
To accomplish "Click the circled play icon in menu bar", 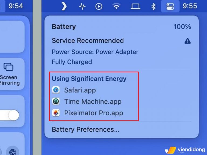I will (x=99, y=6).
